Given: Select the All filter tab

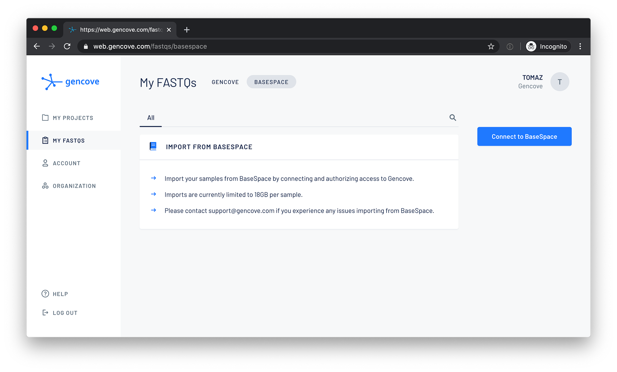Looking at the screenshot, I should click(x=151, y=118).
